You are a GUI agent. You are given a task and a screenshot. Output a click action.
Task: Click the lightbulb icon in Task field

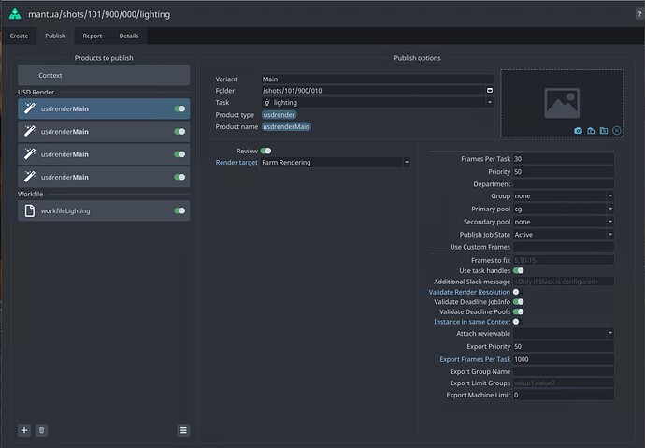click(x=267, y=103)
